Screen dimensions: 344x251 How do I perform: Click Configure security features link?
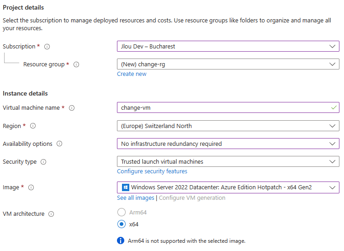pos(152,171)
